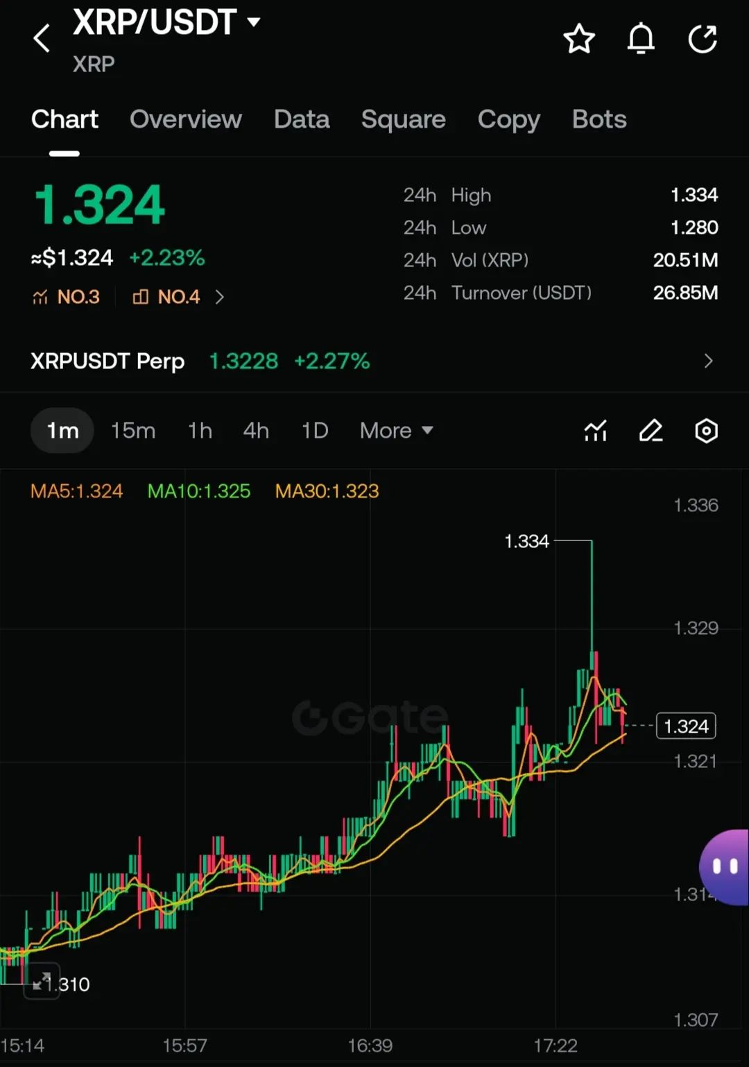Viewport: 749px width, 1067px height.
Task: Go back using the arrow icon
Action: pos(42,39)
